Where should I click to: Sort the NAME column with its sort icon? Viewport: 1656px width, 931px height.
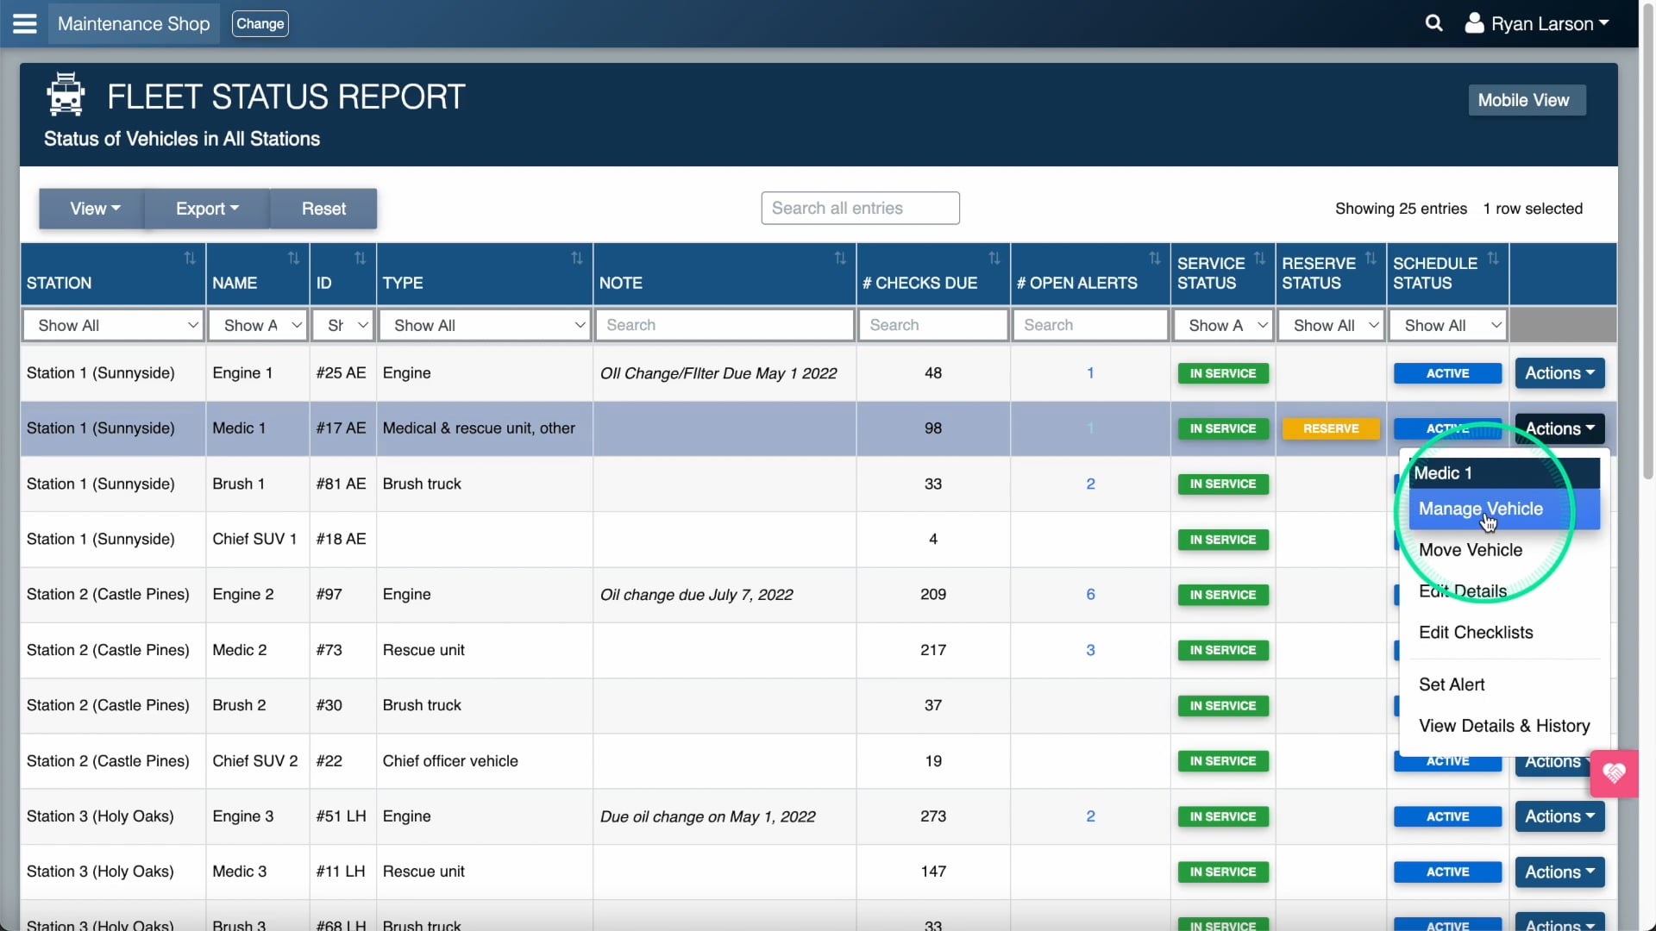[x=293, y=258]
